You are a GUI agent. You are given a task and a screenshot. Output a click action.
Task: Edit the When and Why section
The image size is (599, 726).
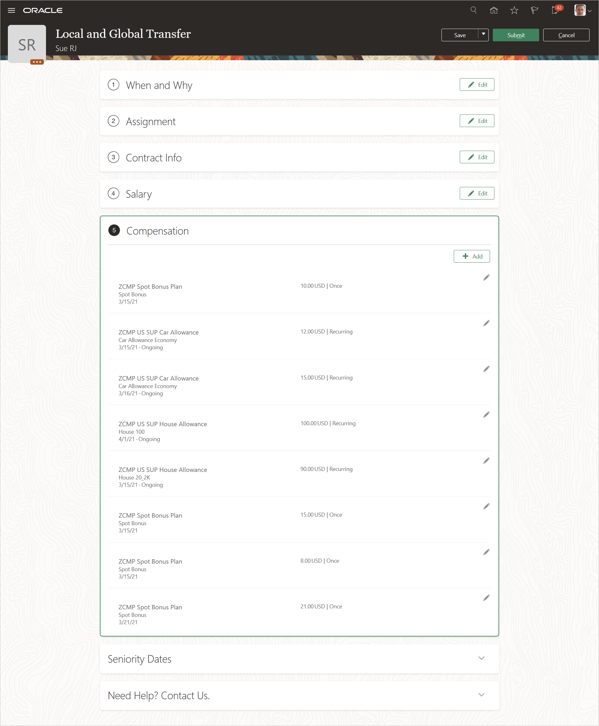tap(476, 84)
